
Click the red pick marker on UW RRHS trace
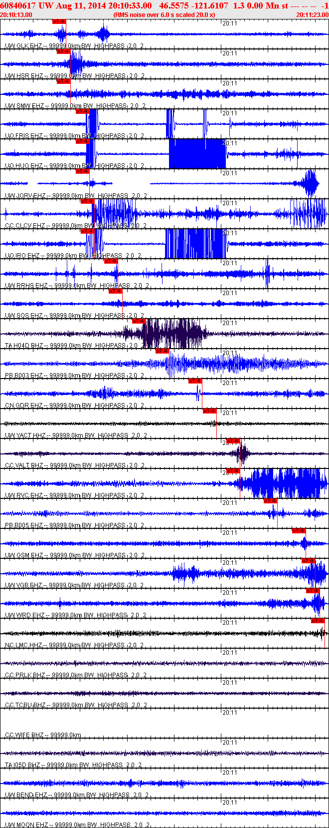pyautogui.click(x=111, y=261)
